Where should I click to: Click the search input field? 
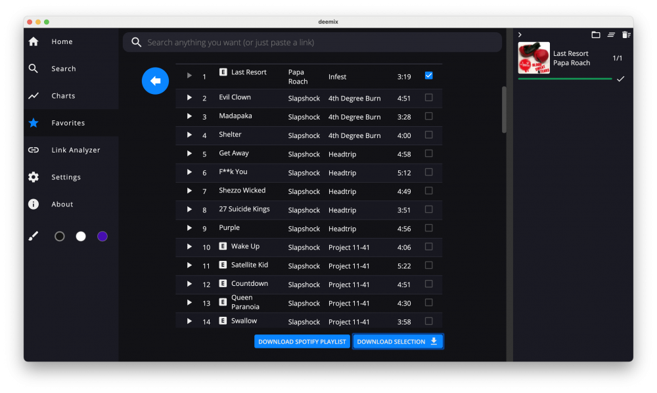pyautogui.click(x=315, y=43)
